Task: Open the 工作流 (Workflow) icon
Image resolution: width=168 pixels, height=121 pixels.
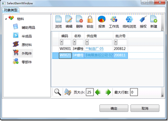Action: [114, 19]
